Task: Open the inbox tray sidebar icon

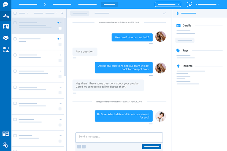Action: 6,16
